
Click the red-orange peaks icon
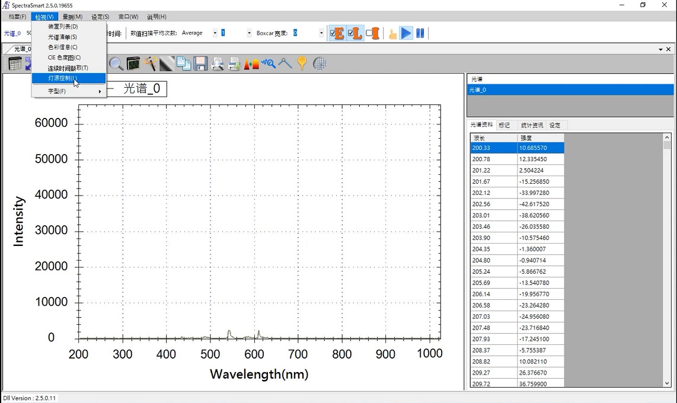point(251,64)
